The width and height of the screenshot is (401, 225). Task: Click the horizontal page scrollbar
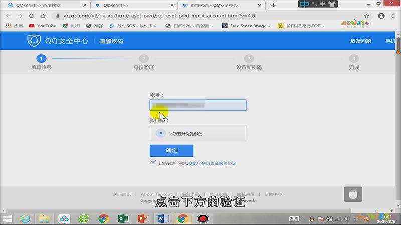tap(179, 210)
